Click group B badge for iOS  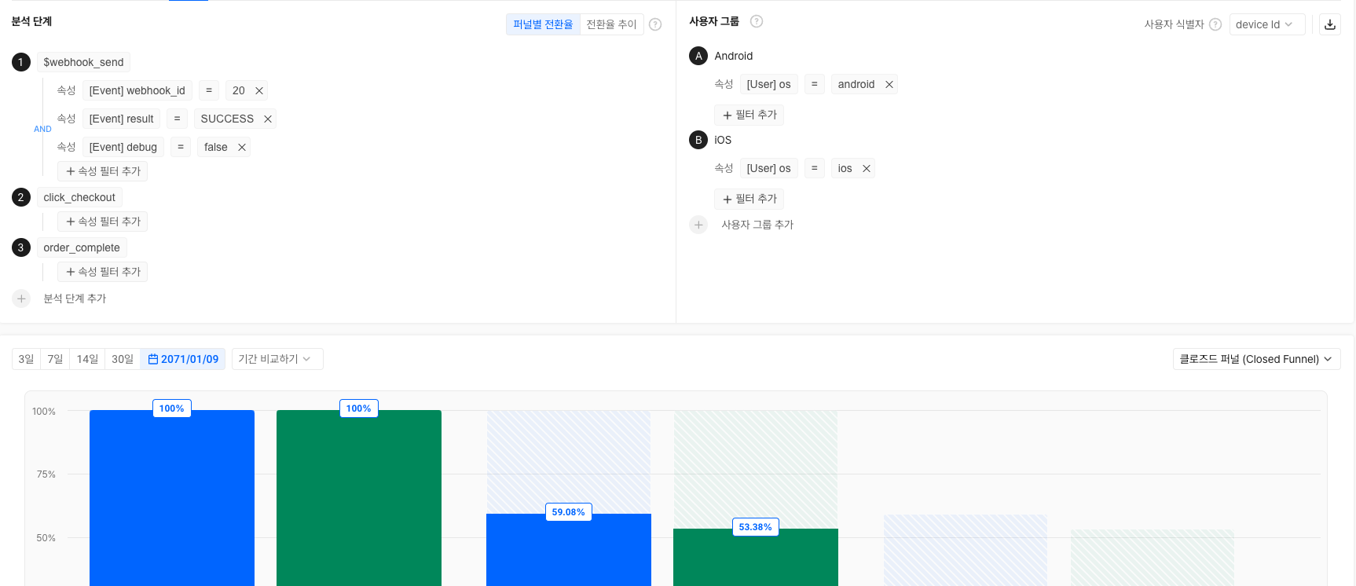(x=698, y=140)
